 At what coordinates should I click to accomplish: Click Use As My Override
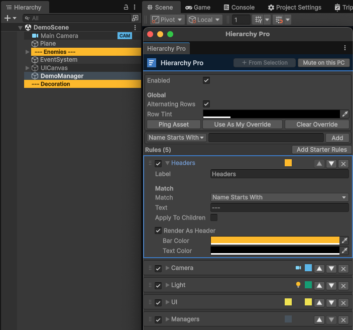tap(243, 125)
